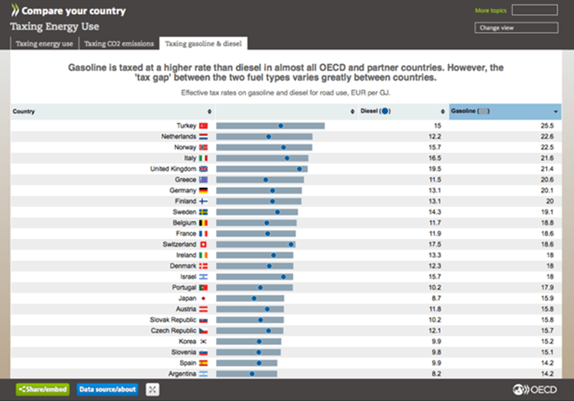Click the Turkey flag icon
The width and height of the screenshot is (574, 401).
click(x=203, y=125)
